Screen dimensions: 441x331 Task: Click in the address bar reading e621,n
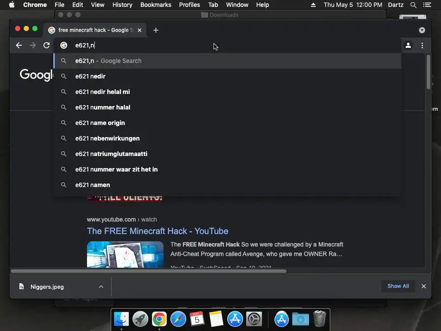(228, 45)
